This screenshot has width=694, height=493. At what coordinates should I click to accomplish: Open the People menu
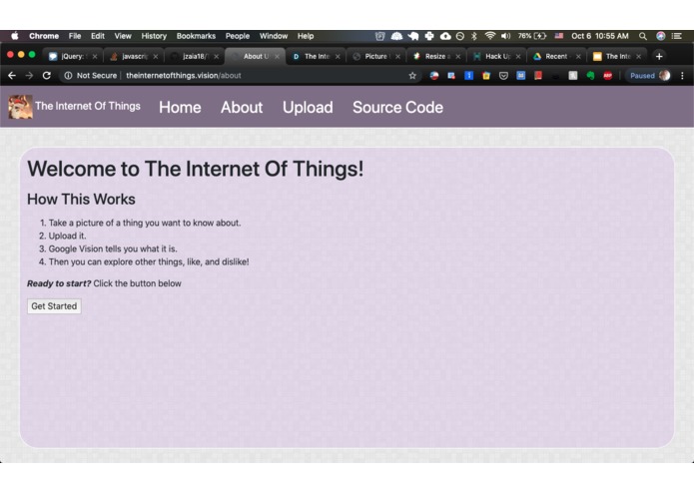238,36
